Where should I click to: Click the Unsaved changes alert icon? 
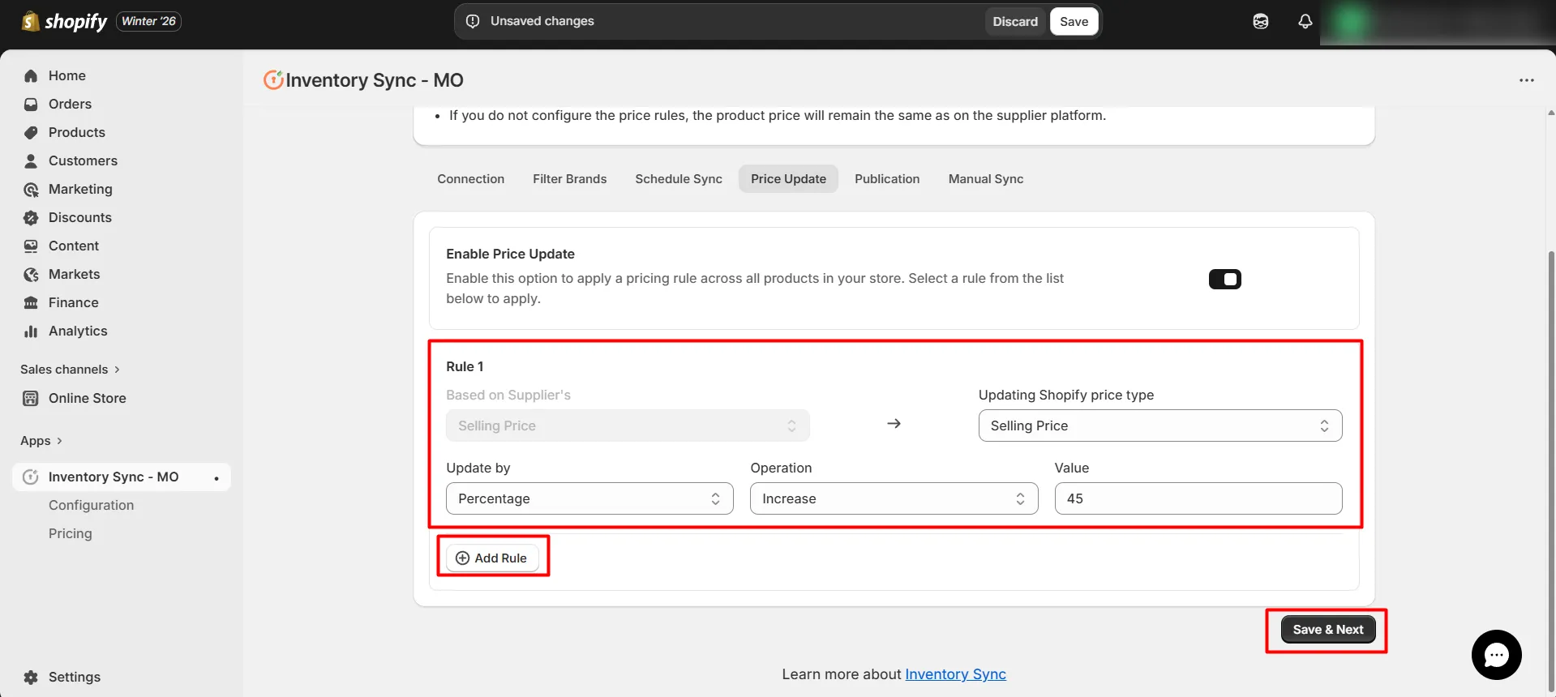point(473,21)
